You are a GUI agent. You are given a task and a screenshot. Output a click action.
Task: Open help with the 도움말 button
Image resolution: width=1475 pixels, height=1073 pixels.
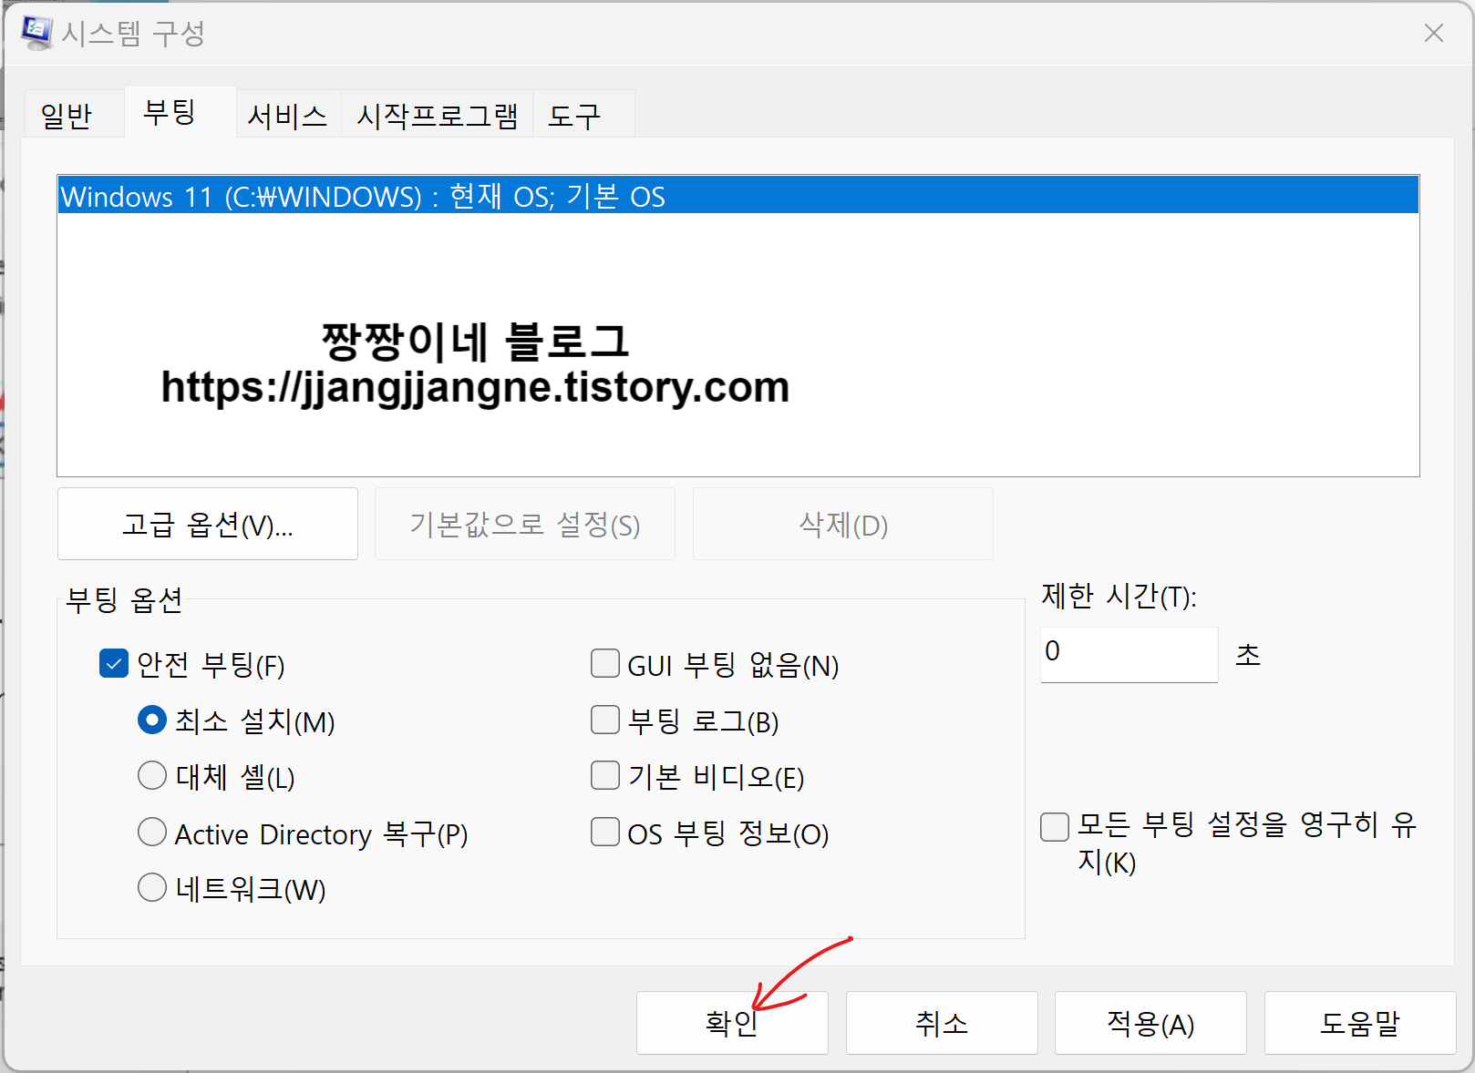(x=1360, y=1023)
